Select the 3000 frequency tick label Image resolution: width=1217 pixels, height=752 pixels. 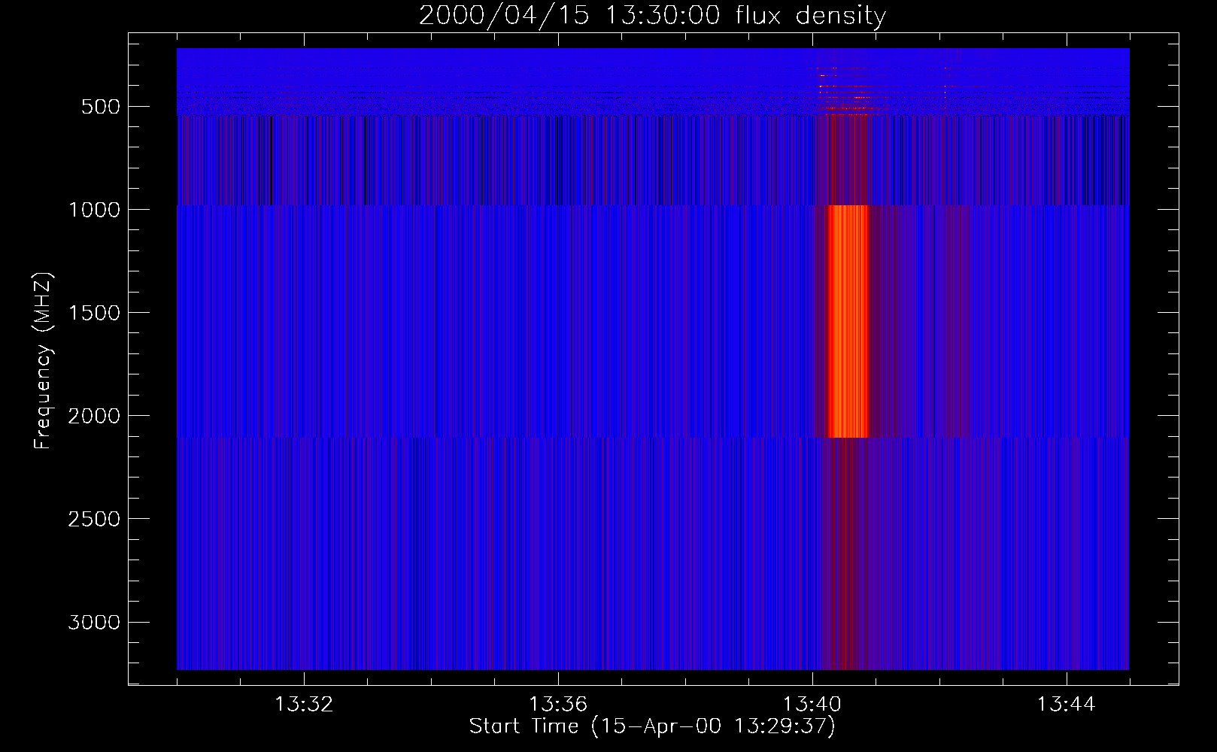coord(94,622)
